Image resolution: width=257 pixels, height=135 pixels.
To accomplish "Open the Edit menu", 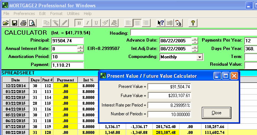I will click(x=42, y=13).
